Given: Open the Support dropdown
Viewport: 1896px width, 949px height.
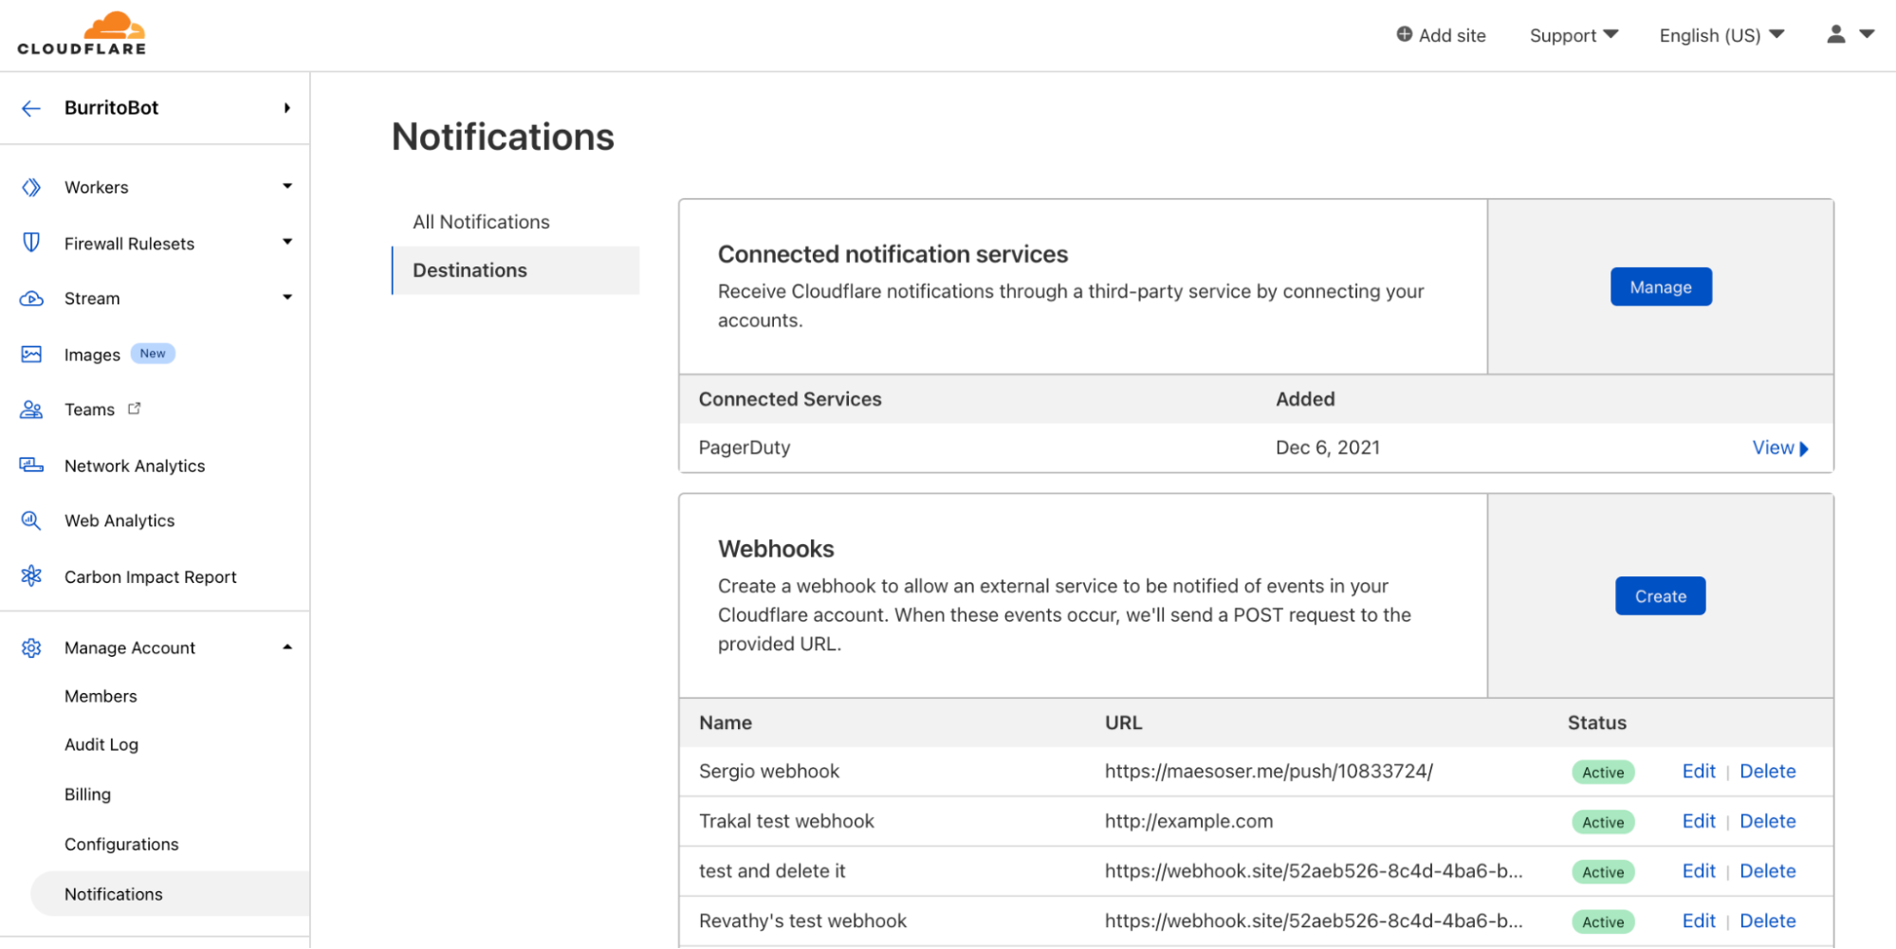Looking at the screenshot, I should pos(1574,35).
